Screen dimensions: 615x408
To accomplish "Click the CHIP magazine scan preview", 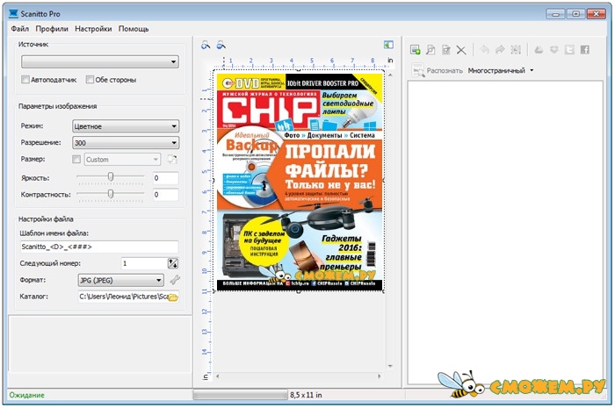I will (x=300, y=183).
